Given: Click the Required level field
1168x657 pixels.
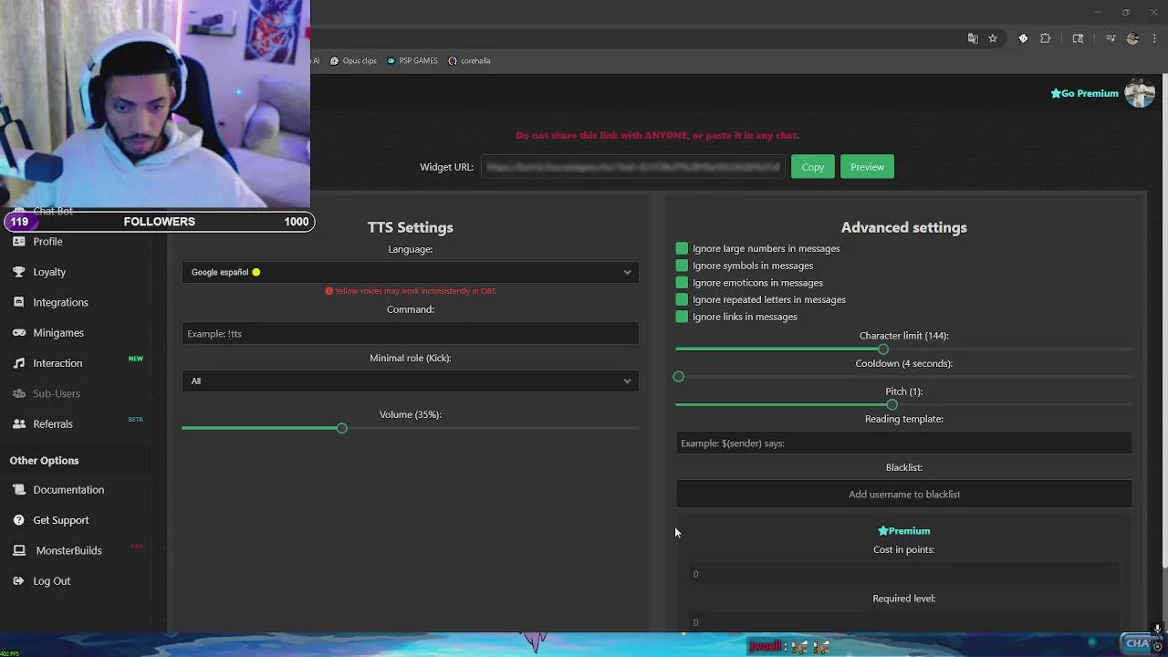Looking at the screenshot, I should (903, 621).
